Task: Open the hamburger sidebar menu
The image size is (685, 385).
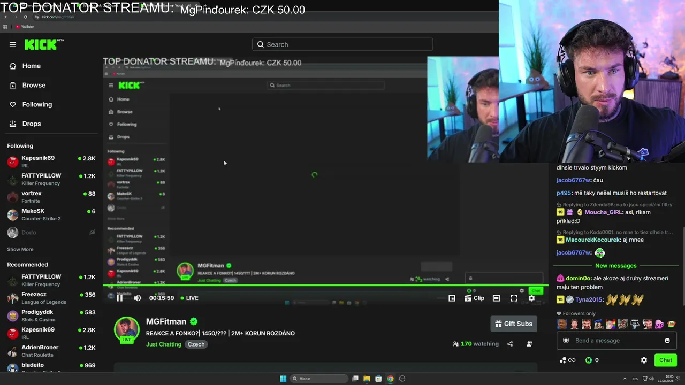Action: (x=13, y=44)
